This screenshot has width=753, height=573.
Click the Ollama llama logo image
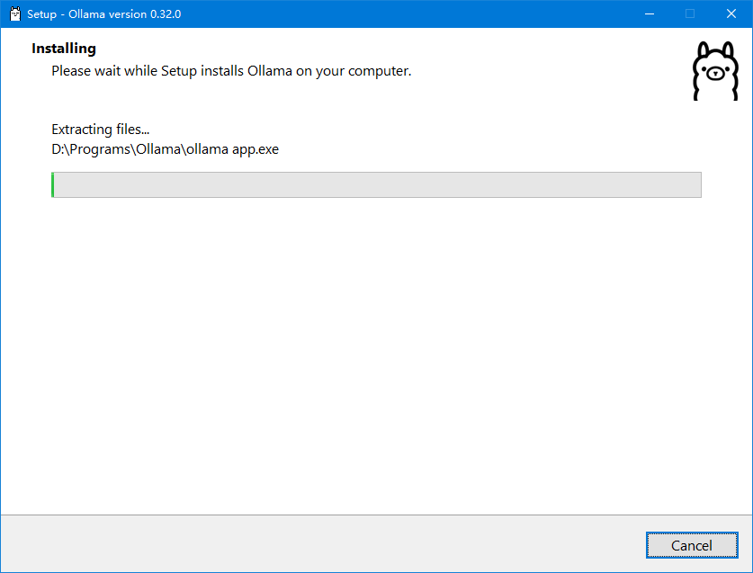tap(715, 71)
